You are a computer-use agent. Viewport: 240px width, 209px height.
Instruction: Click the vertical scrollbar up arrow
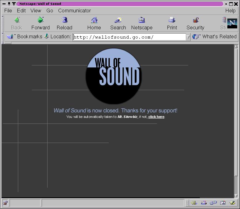point(236,47)
